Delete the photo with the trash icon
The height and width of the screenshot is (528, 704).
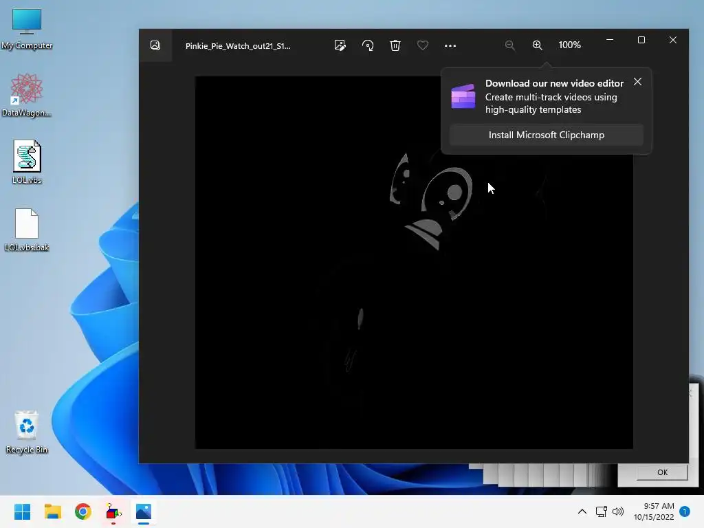(395, 45)
